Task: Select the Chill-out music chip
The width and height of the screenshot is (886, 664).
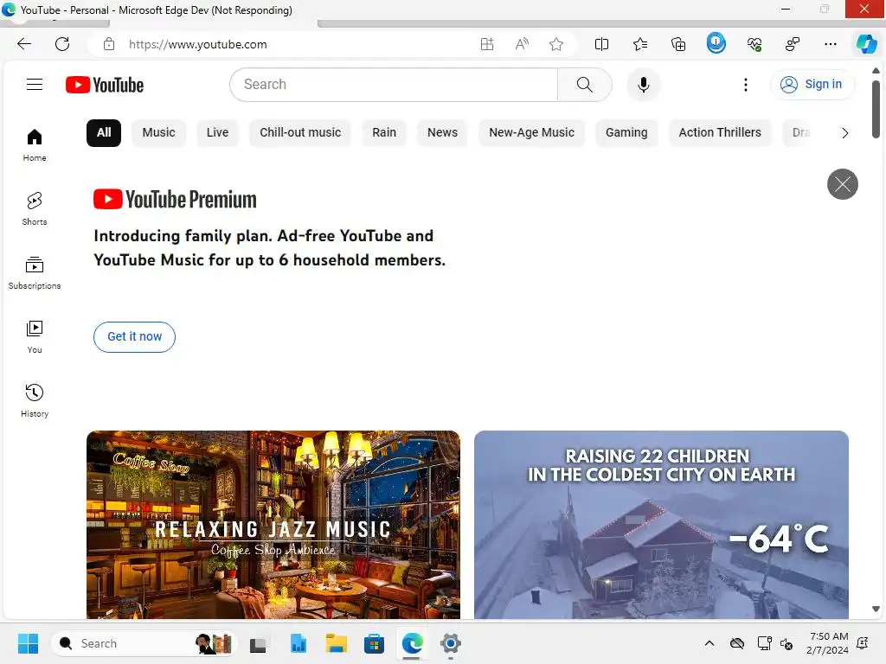Action: coord(300,132)
